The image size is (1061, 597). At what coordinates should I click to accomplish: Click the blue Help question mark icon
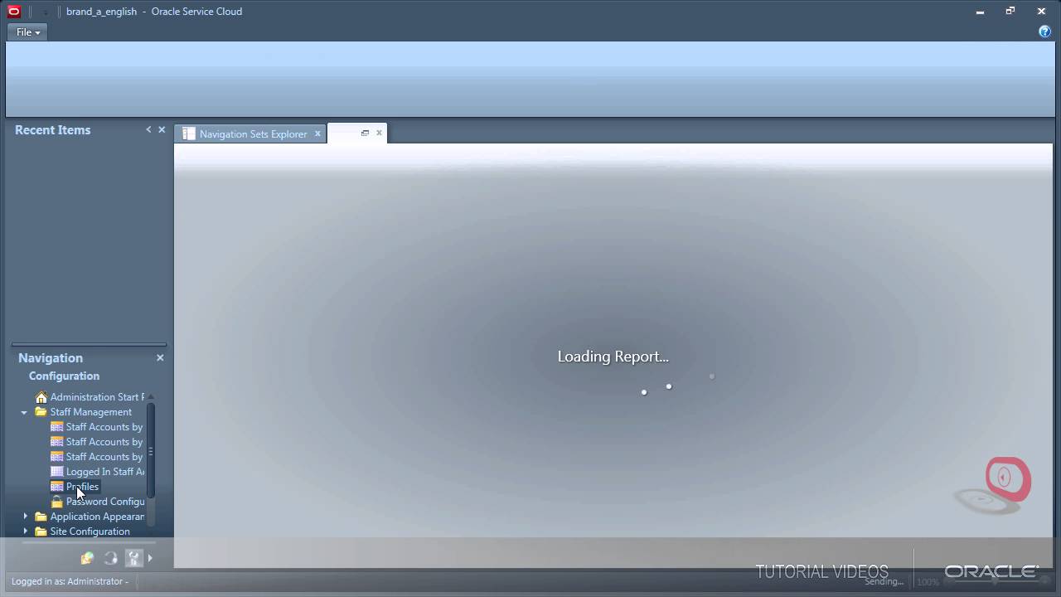[x=1044, y=32]
